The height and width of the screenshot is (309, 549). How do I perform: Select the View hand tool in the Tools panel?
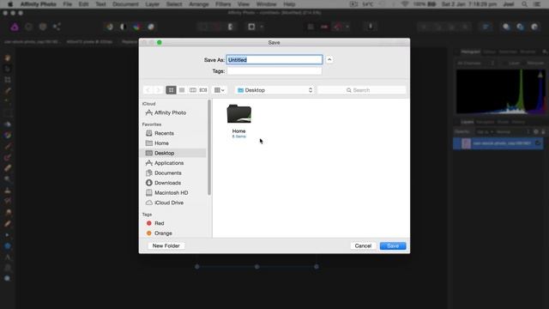pyautogui.click(x=8, y=58)
